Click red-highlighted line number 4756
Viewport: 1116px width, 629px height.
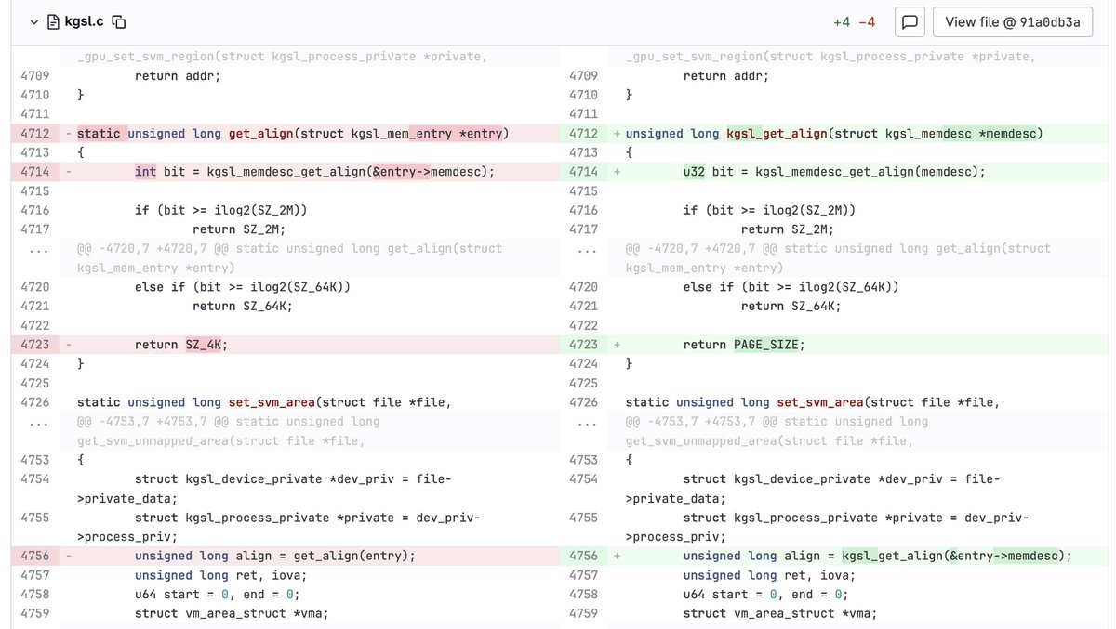pyautogui.click(x=34, y=556)
